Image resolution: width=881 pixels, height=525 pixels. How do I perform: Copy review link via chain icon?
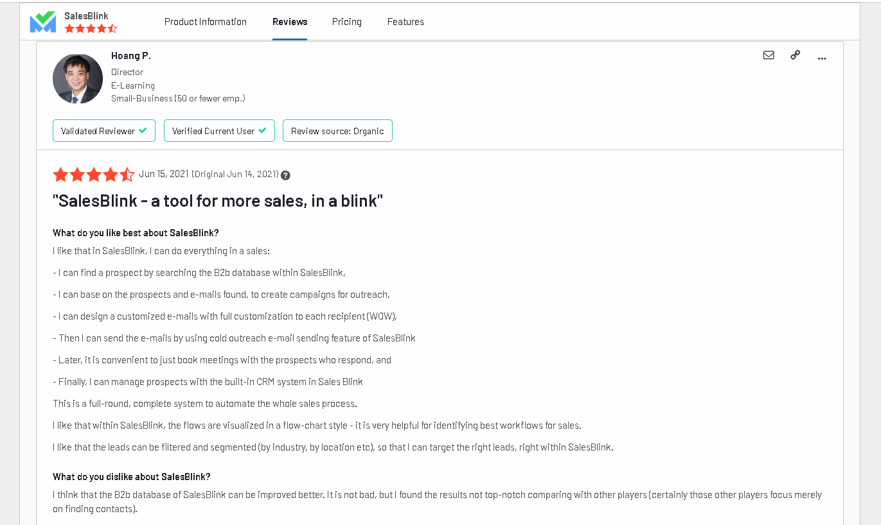tap(795, 55)
